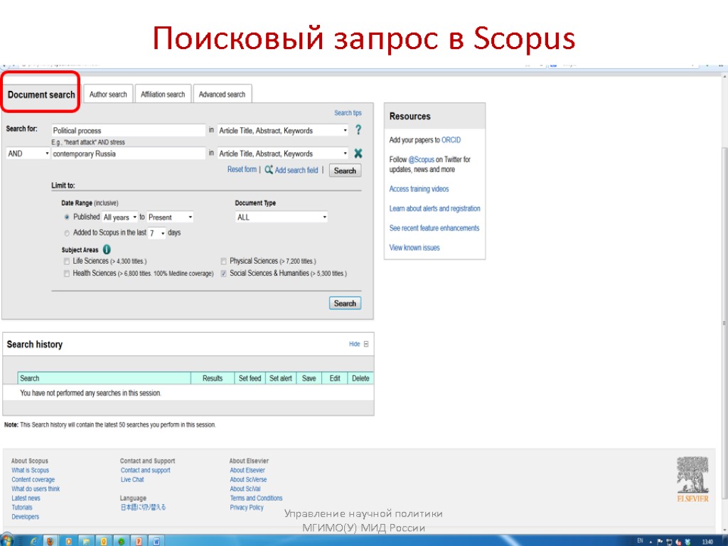Open second Article Title, Abstract, Keywords dropdown
Screen dimensions: 728x546
point(283,154)
